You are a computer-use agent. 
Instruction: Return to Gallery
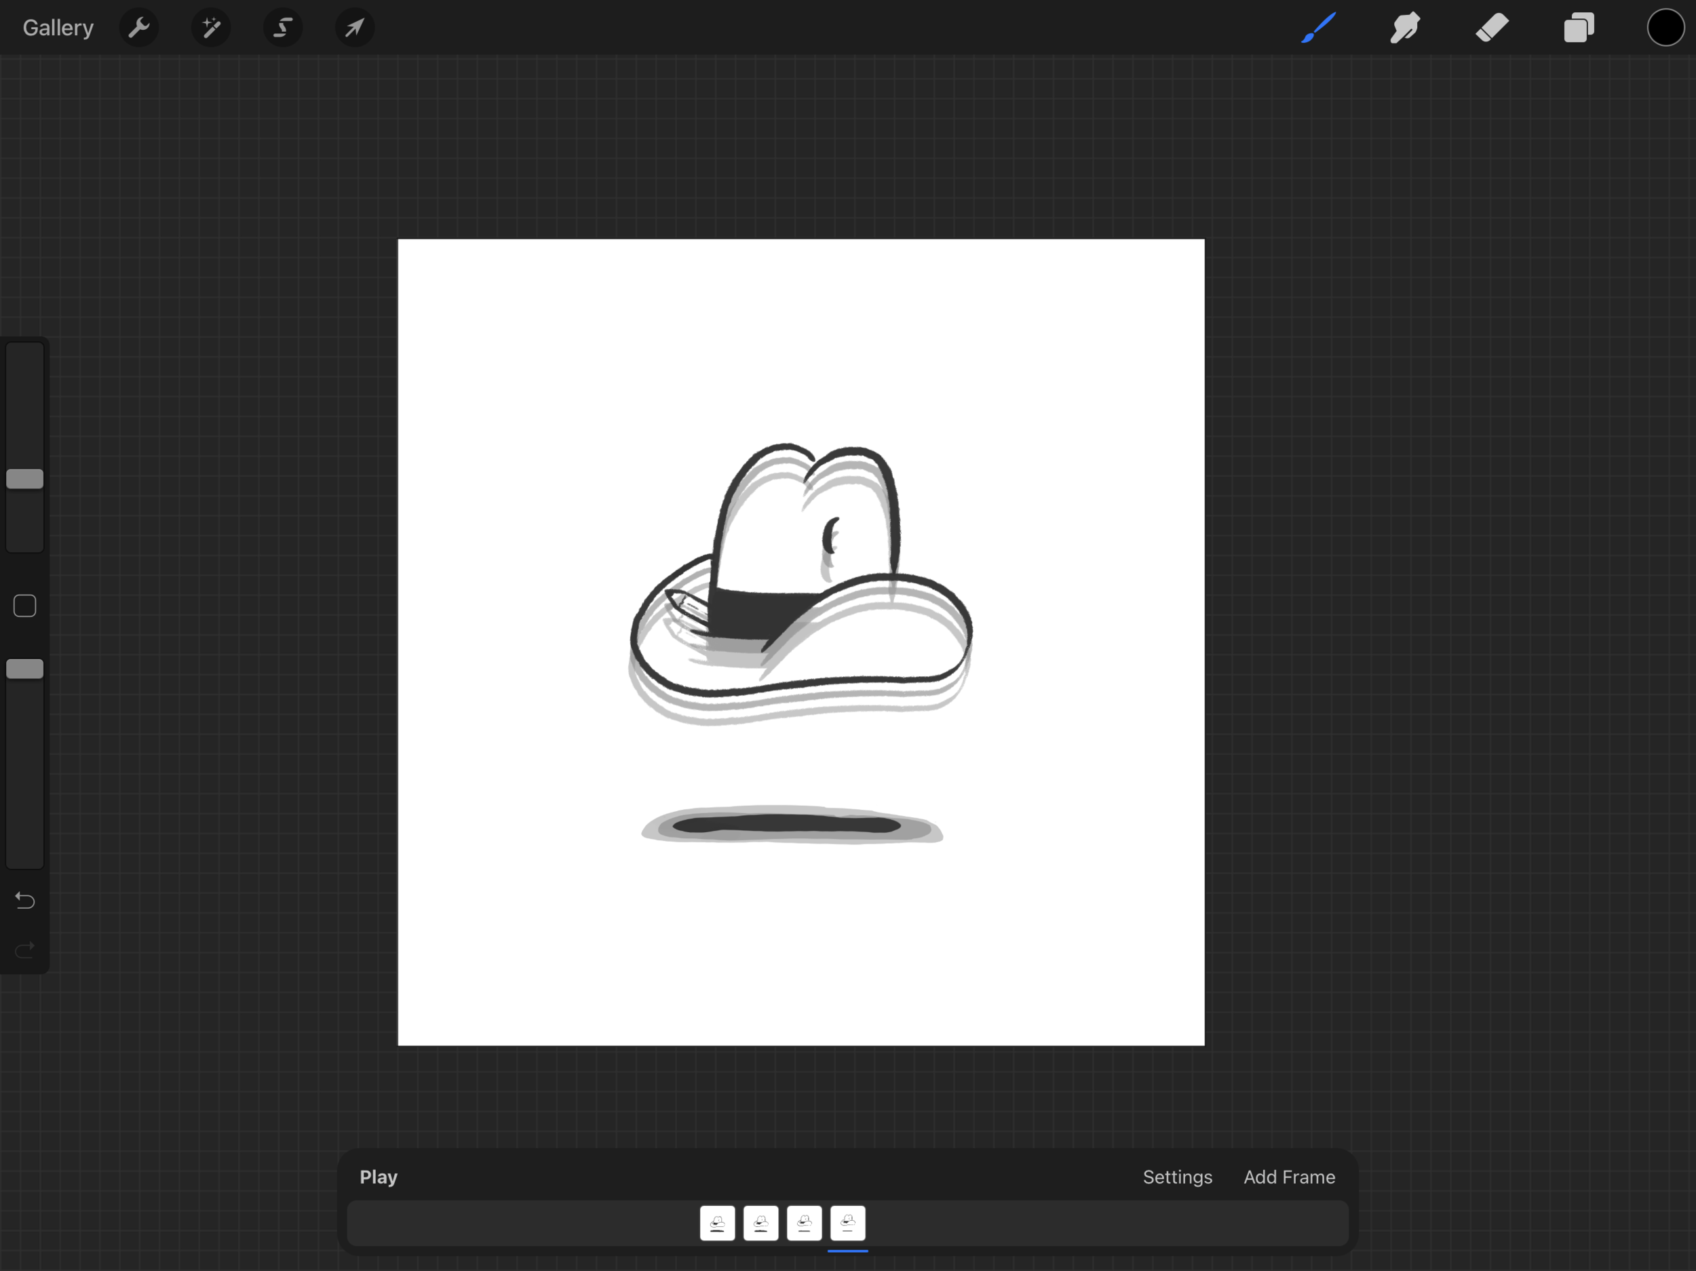58,28
